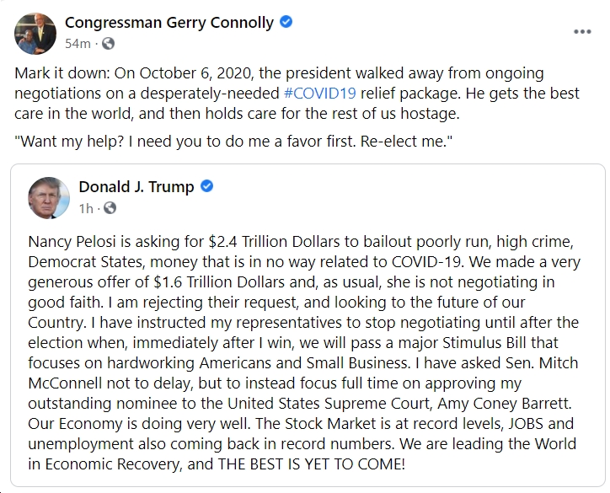610x493 pixels.
Task: Open the three-dot post options menu
Action: click(582, 32)
